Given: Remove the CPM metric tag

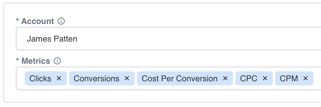Looking at the screenshot, I should (x=305, y=78).
